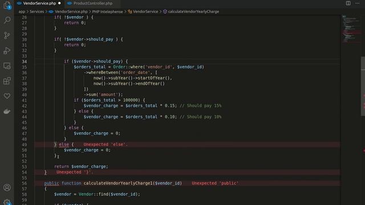Viewport: 365px width, 205px height.
Task: Click 'Services' breadcrumb segment
Action: tap(36, 11)
